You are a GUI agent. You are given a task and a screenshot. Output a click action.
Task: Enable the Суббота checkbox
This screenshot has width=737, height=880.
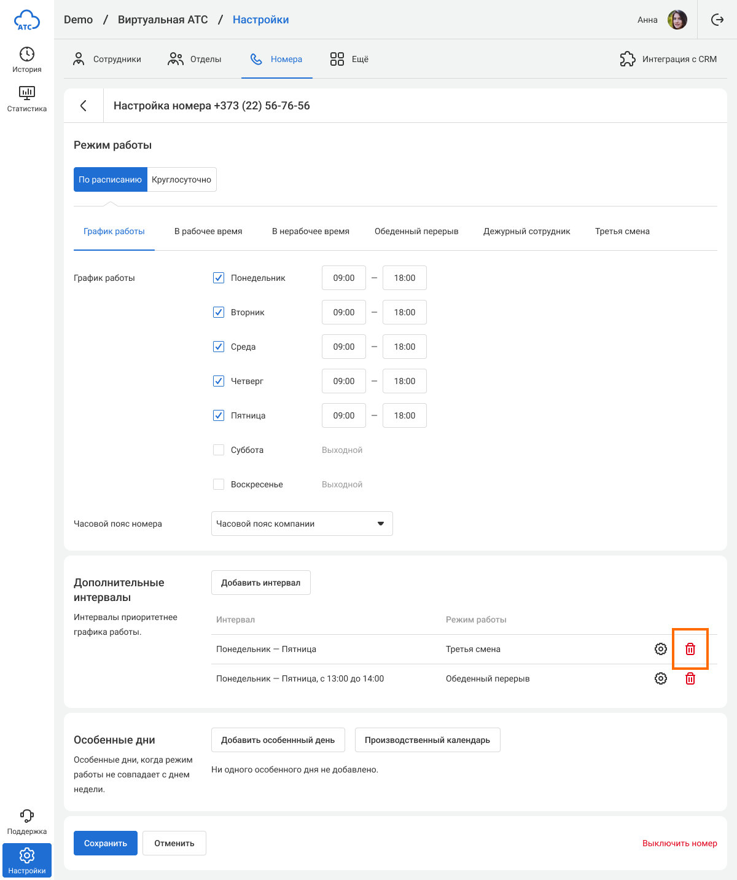(x=219, y=450)
